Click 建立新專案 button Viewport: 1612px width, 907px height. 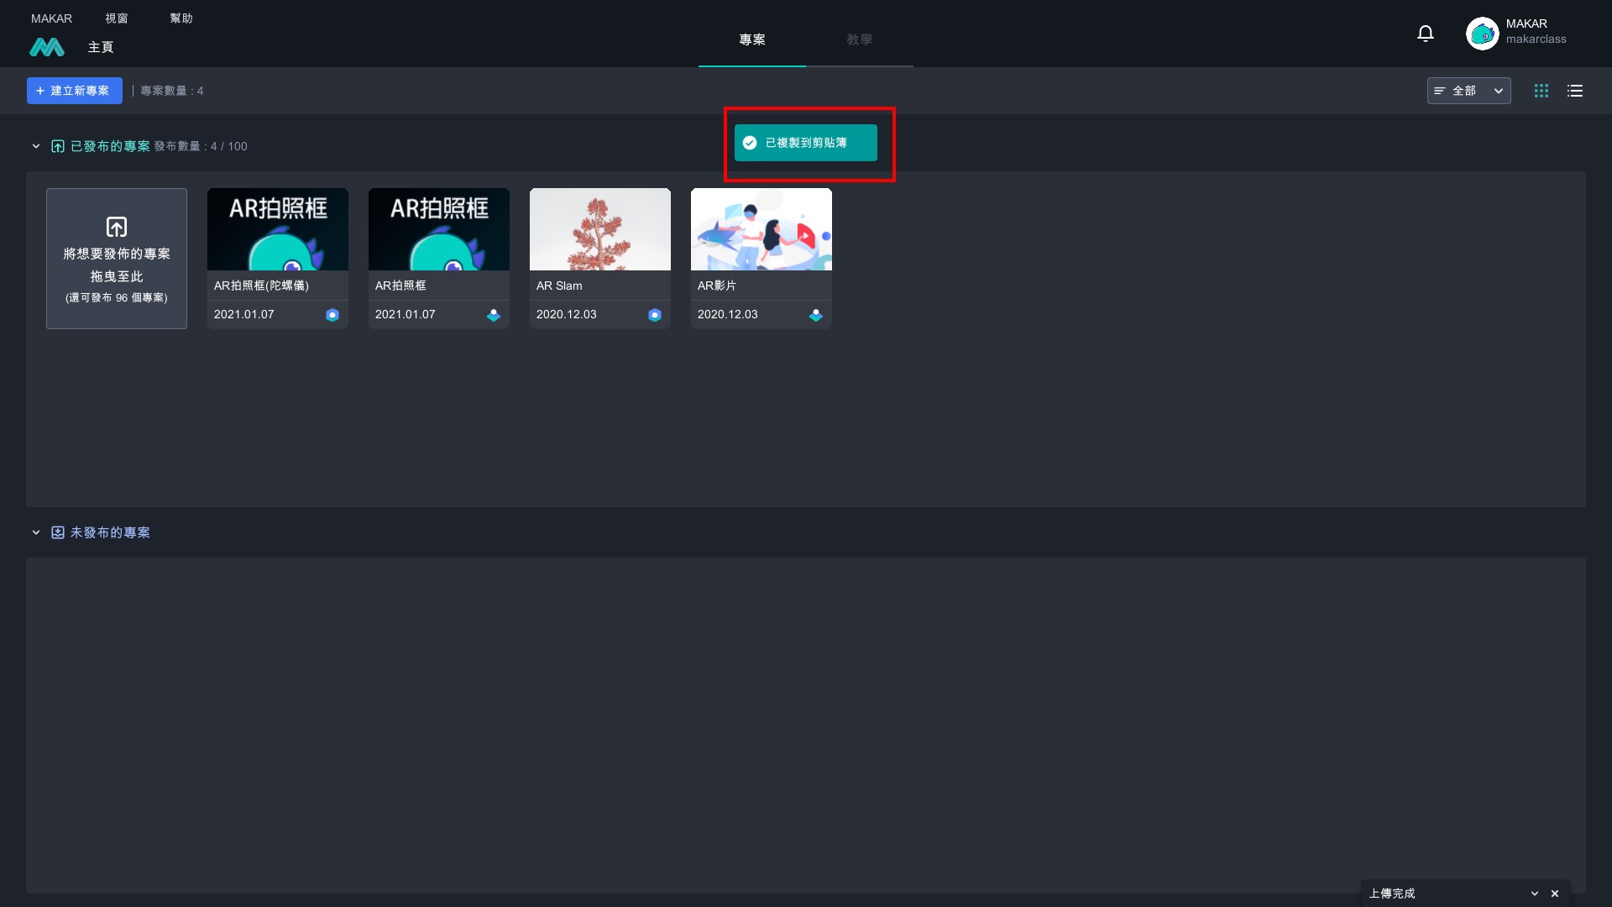(x=75, y=91)
